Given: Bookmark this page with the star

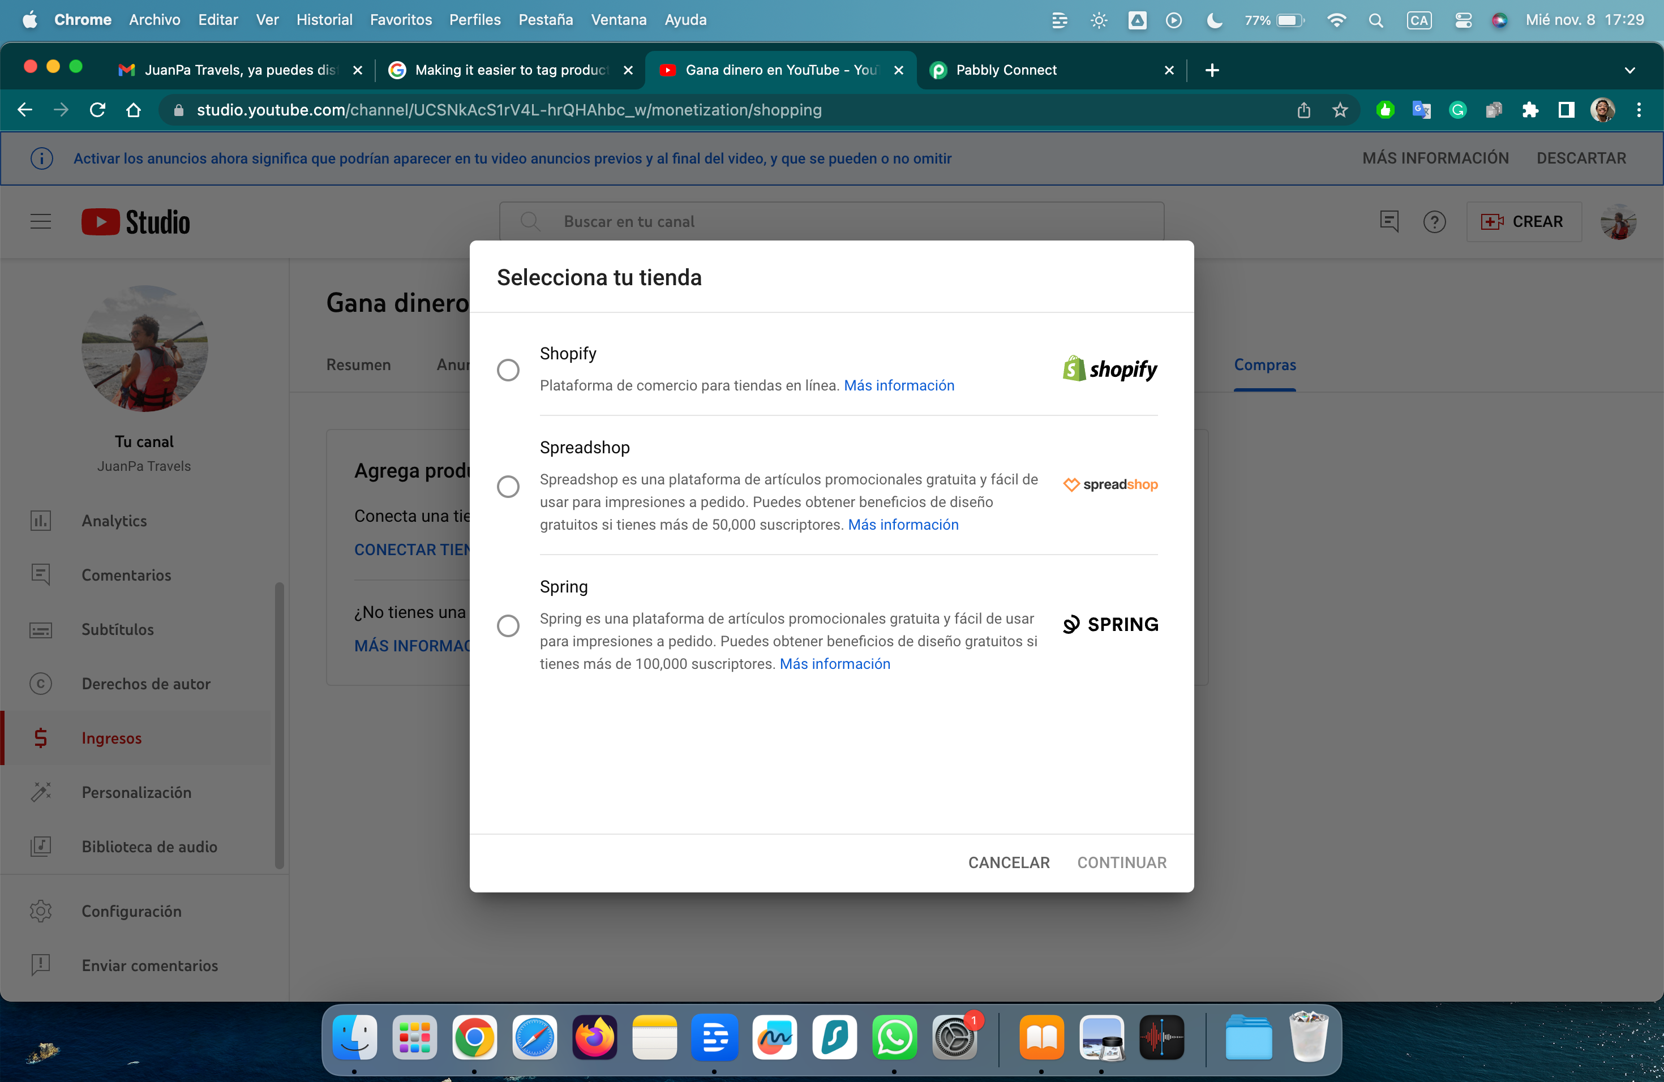Looking at the screenshot, I should 1340,110.
